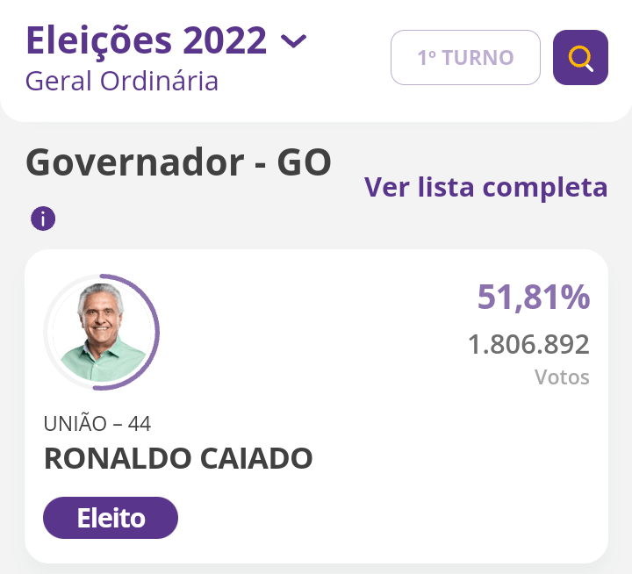Click the 1.806.892 vote count
Viewport: 632px width, 574px height.
(528, 344)
